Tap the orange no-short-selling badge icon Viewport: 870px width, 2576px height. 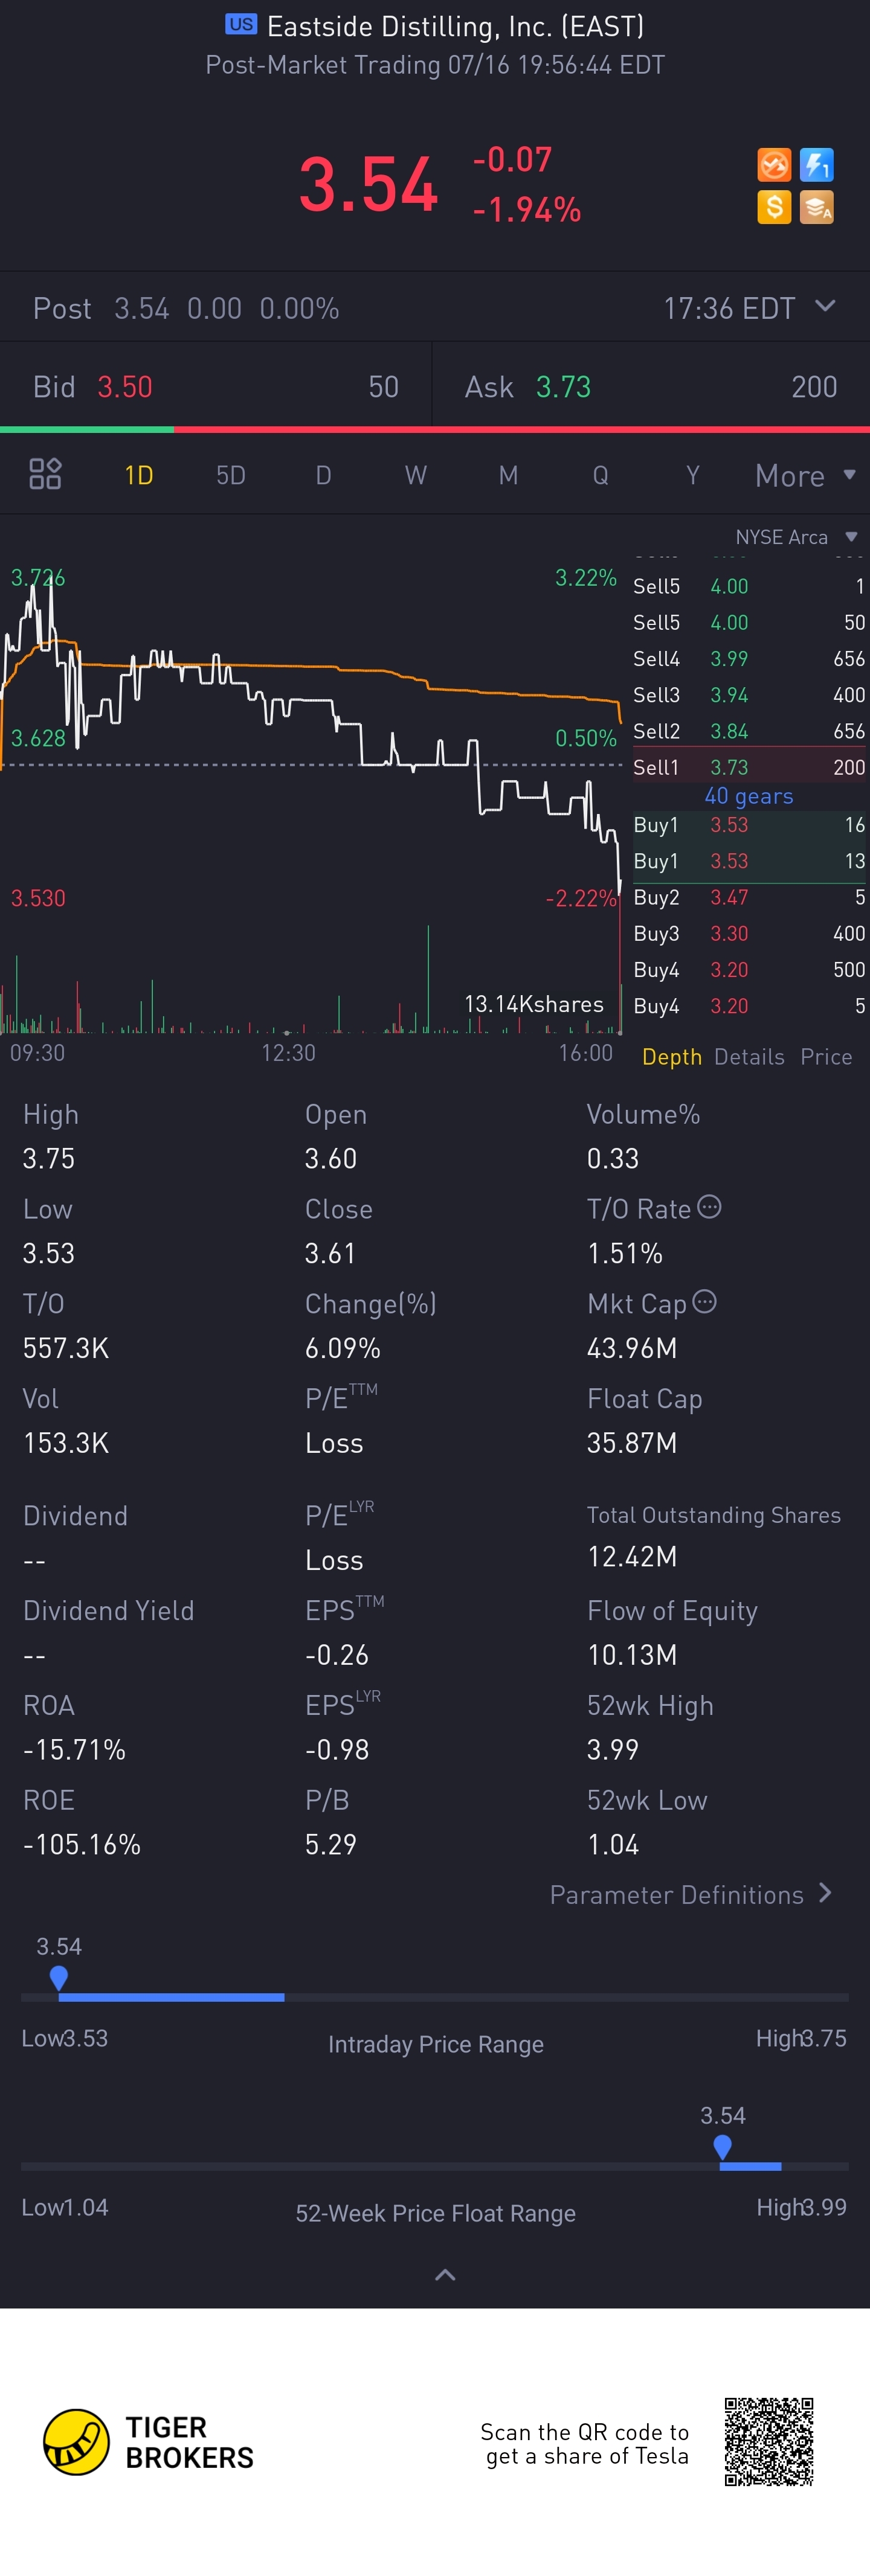coord(774,165)
